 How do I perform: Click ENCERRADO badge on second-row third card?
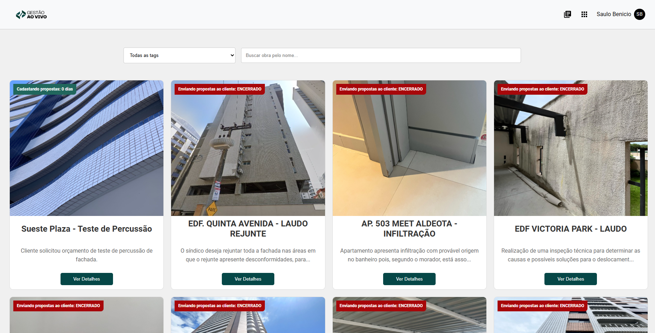tap(381, 306)
